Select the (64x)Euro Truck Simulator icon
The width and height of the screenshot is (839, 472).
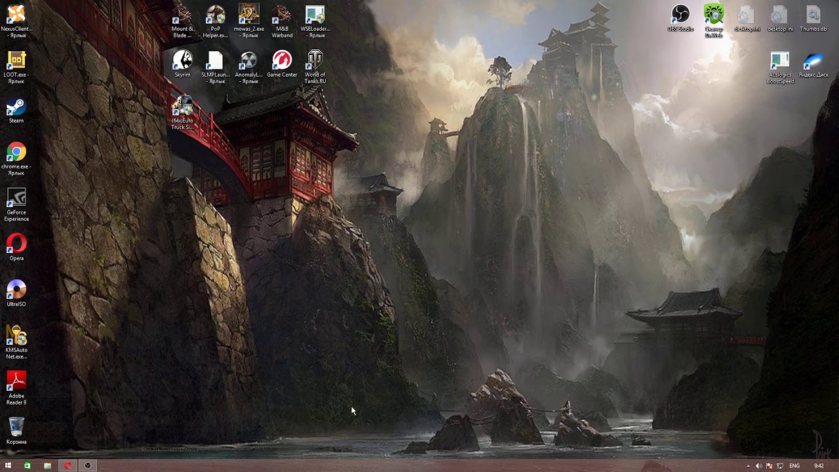(182, 113)
